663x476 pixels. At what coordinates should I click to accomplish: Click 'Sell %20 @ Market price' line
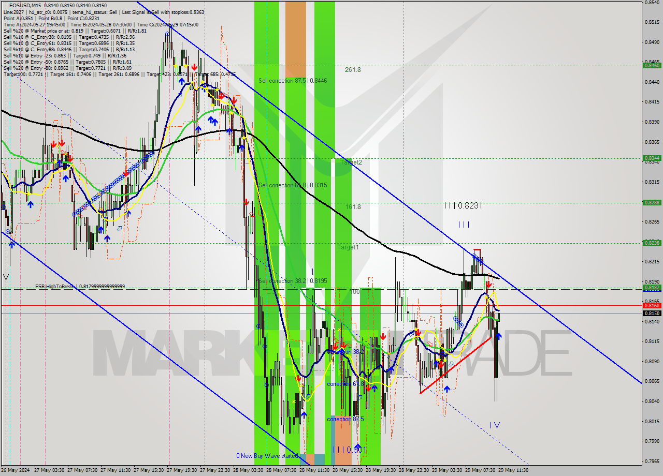point(75,31)
